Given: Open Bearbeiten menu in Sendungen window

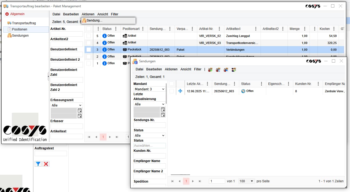Looking at the screenshot, I should pos(154,69).
